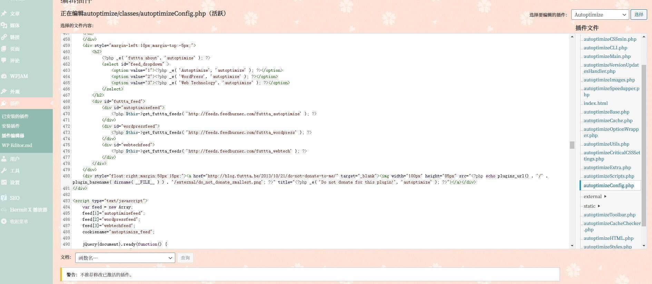652x284 pixels.
Task: Click the brush icon beside 外观
Action: pyautogui.click(x=4, y=91)
